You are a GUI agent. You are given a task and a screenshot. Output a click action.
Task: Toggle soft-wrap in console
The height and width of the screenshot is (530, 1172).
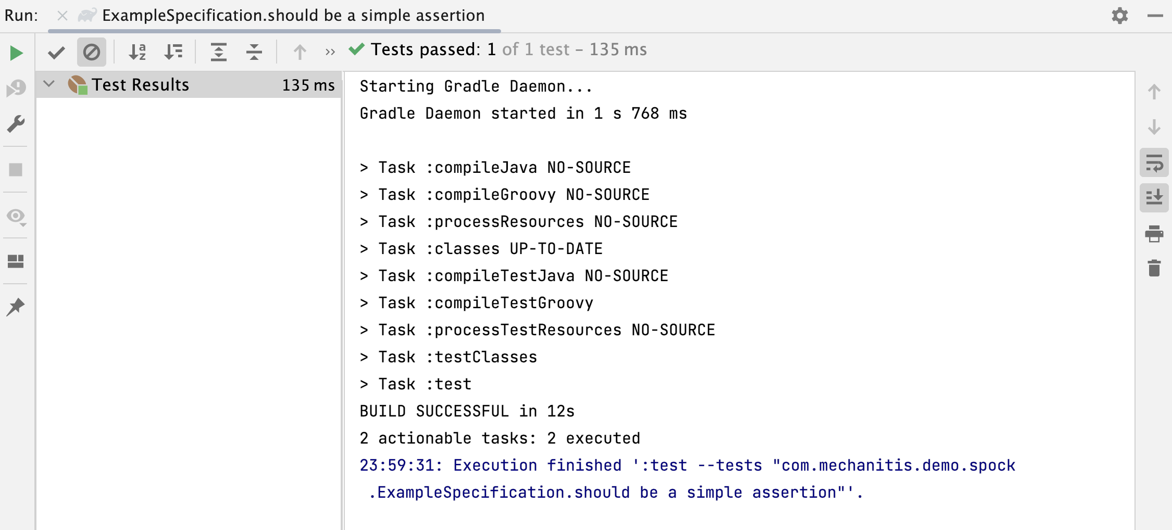coord(1154,163)
